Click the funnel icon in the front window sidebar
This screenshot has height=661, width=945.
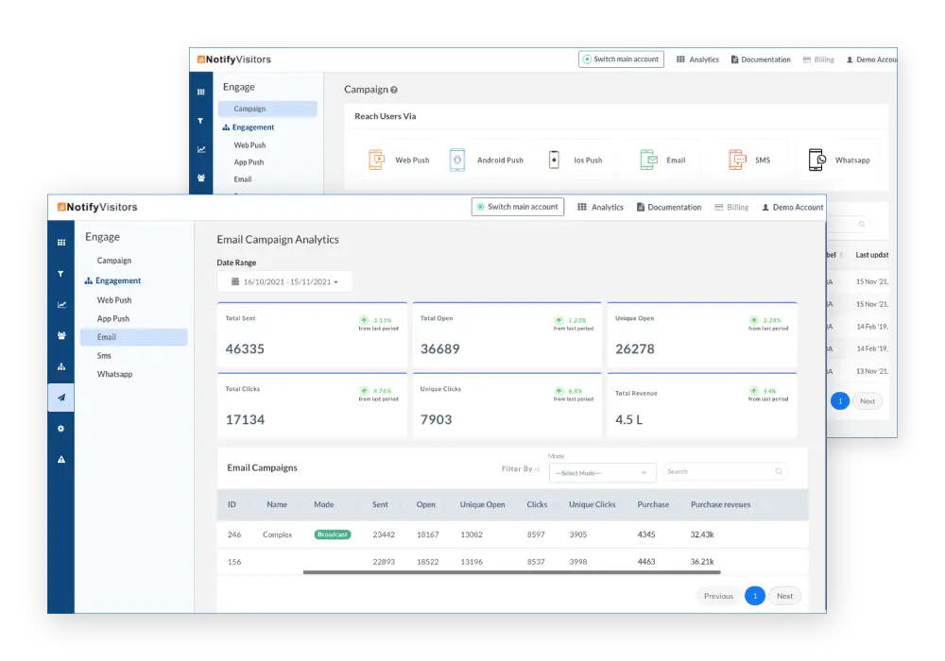[61, 274]
